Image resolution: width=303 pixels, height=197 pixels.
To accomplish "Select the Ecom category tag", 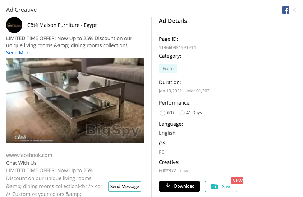I will pos(168,68).
